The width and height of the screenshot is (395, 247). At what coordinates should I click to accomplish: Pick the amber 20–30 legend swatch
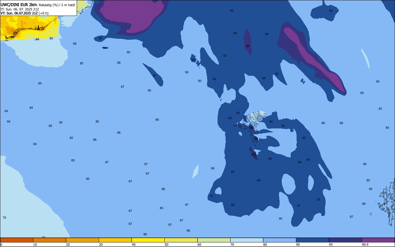[x=82, y=240]
